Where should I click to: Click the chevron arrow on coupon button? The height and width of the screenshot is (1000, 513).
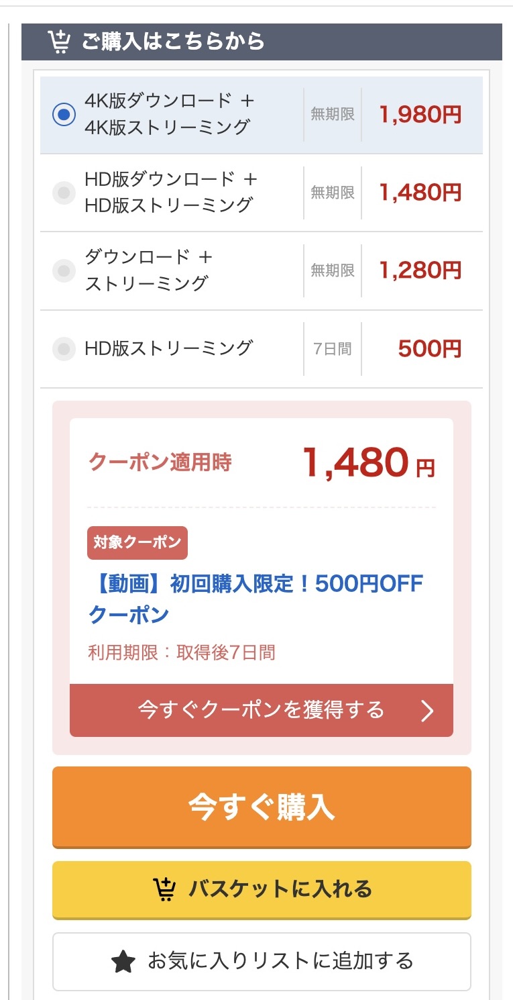427,711
